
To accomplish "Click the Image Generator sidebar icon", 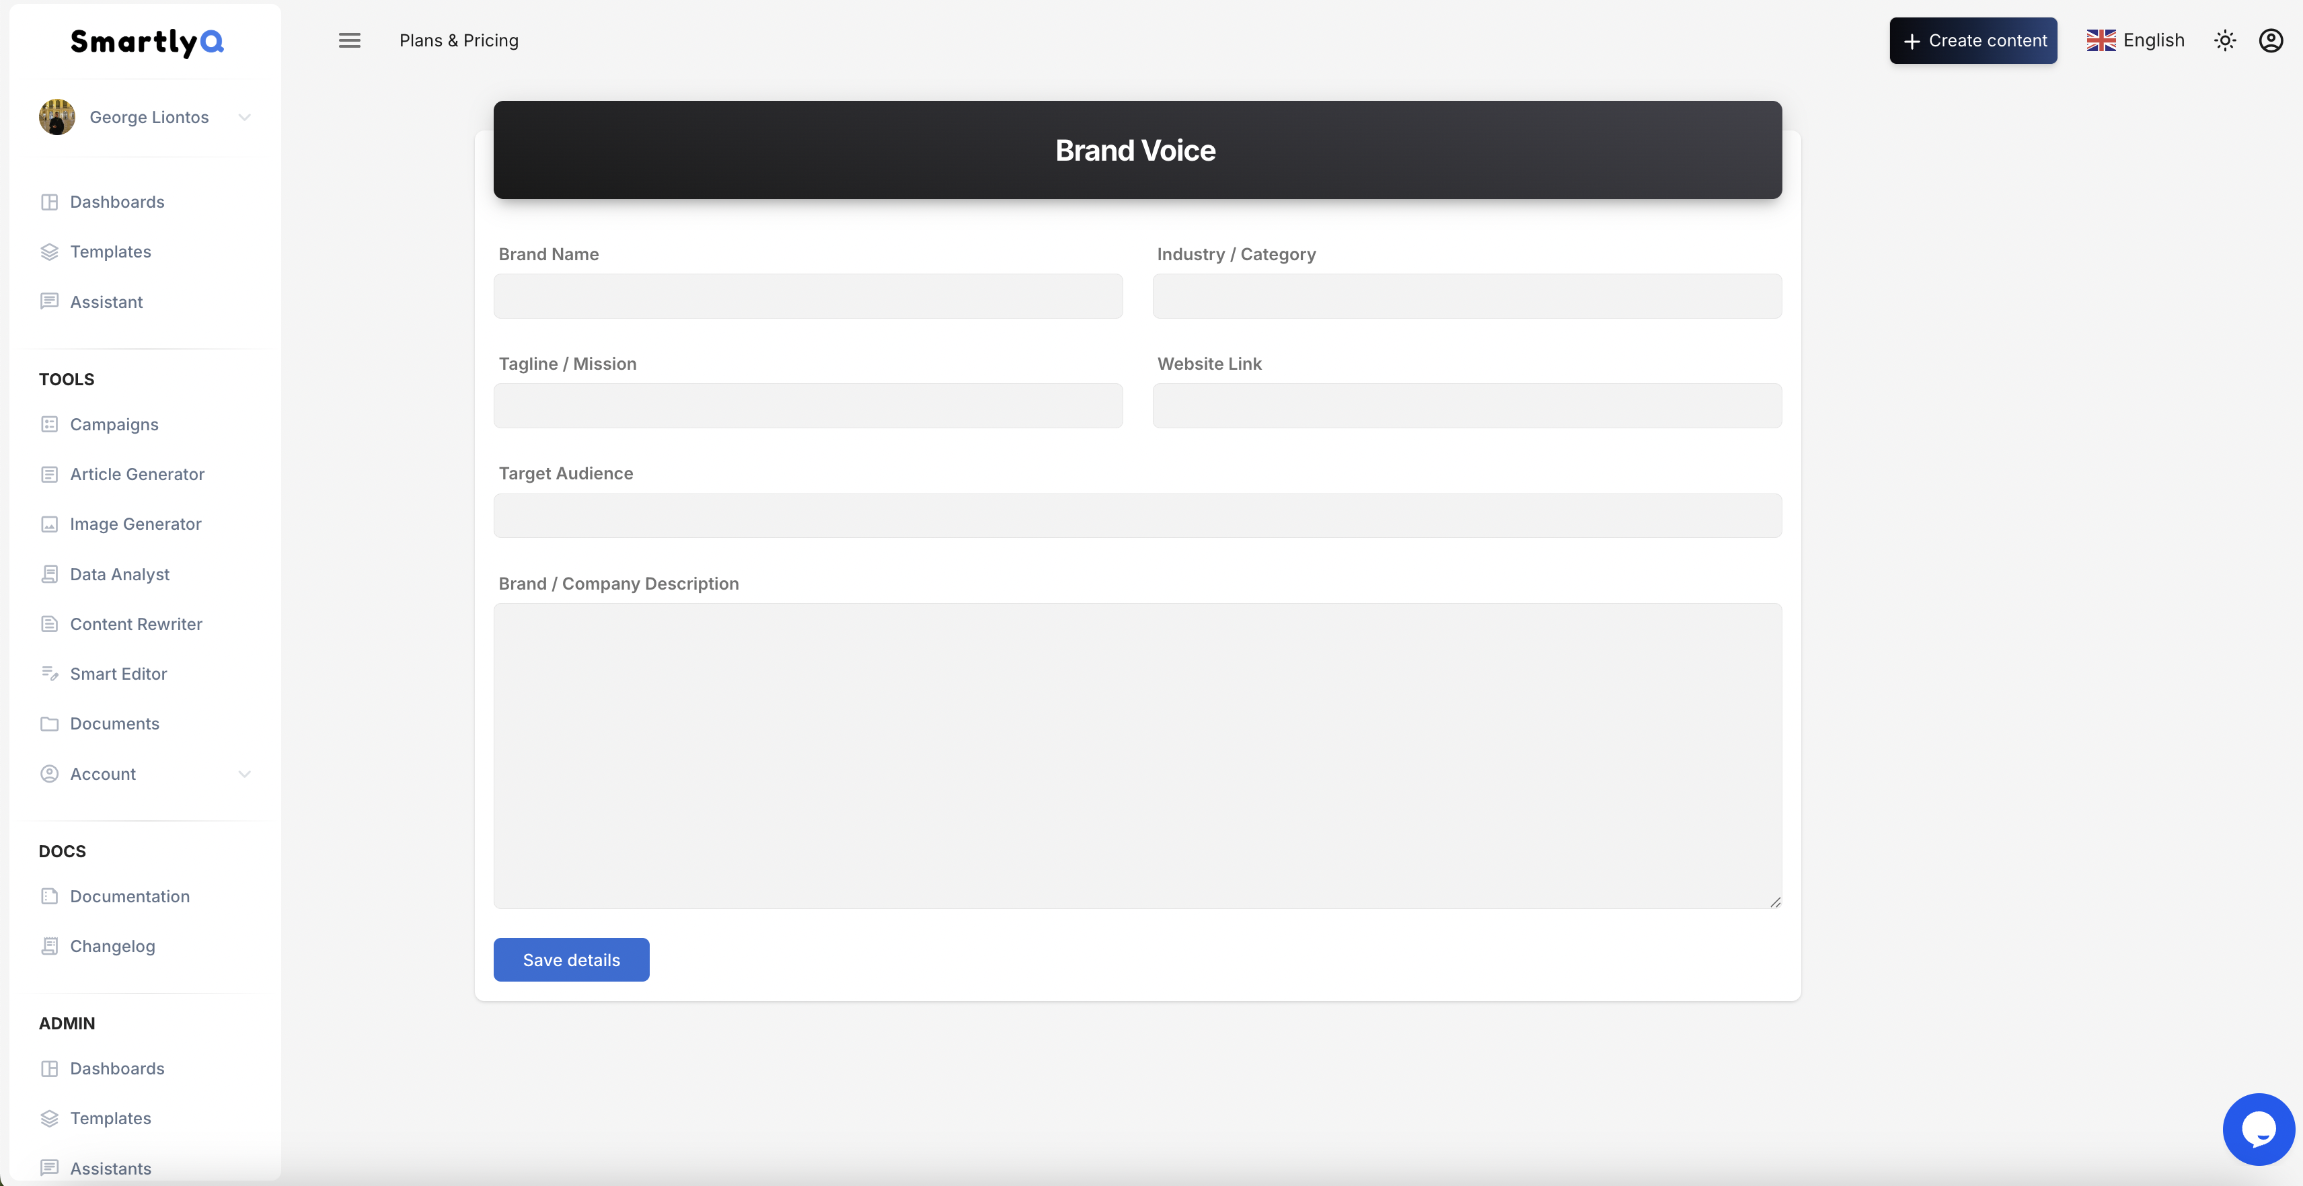I will click(50, 524).
